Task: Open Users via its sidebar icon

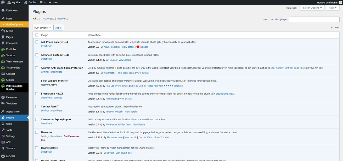Action: 3,124
